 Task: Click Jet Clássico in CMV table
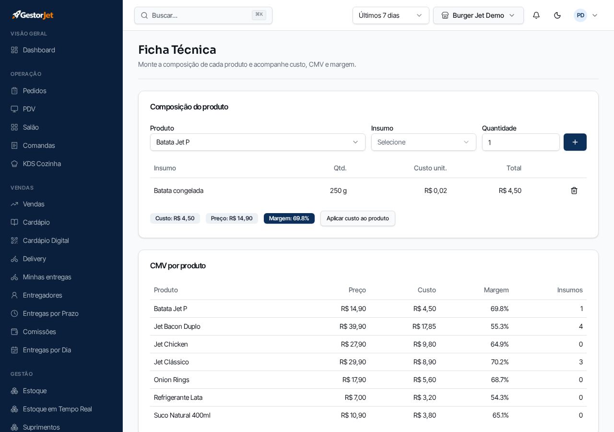click(171, 362)
